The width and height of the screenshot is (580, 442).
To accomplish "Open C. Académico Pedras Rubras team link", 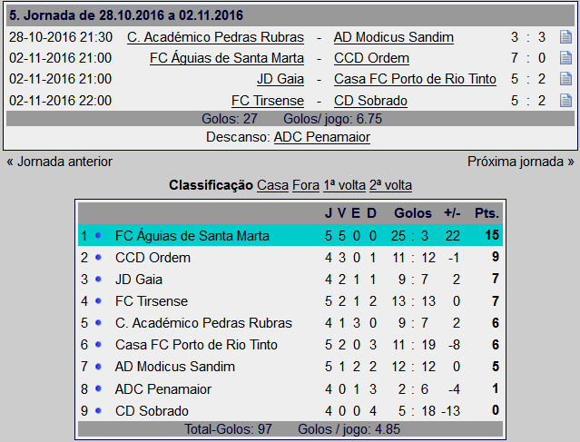I will pyautogui.click(x=216, y=38).
